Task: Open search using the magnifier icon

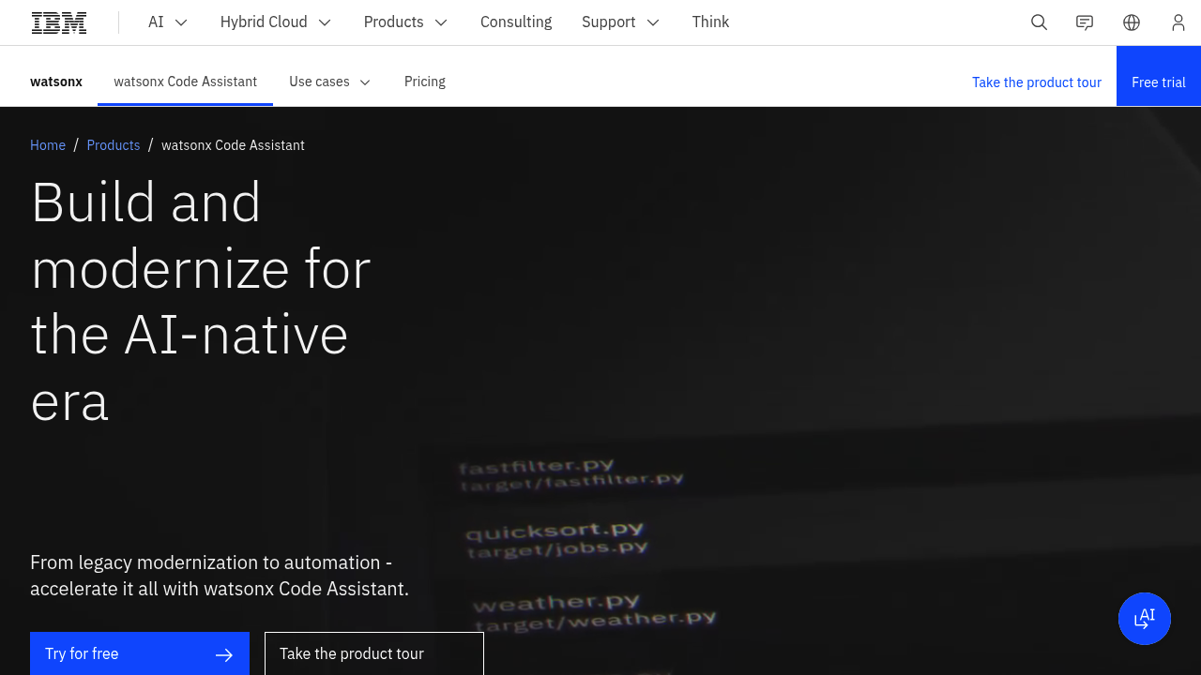Action: click(x=1039, y=22)
